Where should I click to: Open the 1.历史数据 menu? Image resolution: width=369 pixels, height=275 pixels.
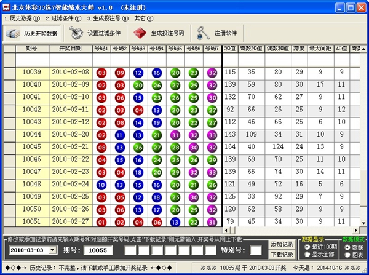pos(22,18)
